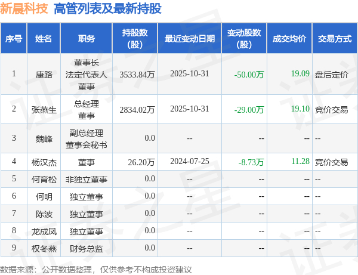Click the change amount -50.00万
This screenshot has height=275, width=358.
pos(249,75)
